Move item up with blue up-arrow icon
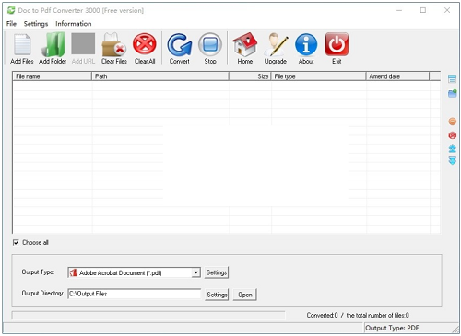Viewport: 461px width, 336px height. tap(452, 148)
